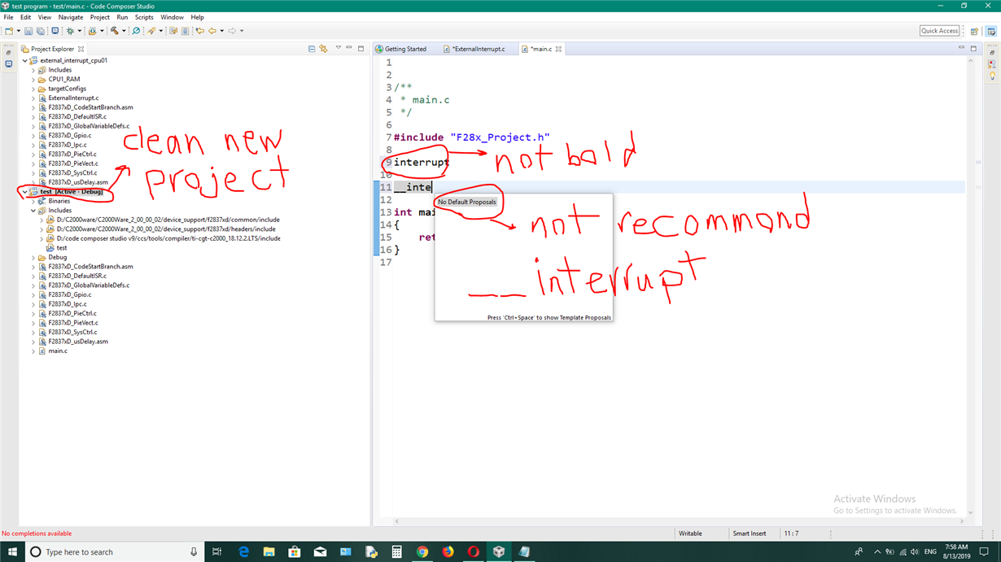Viewport: 1001px width, 562px height.
Task: Select 'No Default Proposals' item in popup
Action: [x=466, y=202]
